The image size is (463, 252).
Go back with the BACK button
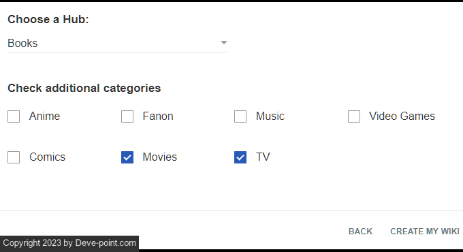click(360, 232)
